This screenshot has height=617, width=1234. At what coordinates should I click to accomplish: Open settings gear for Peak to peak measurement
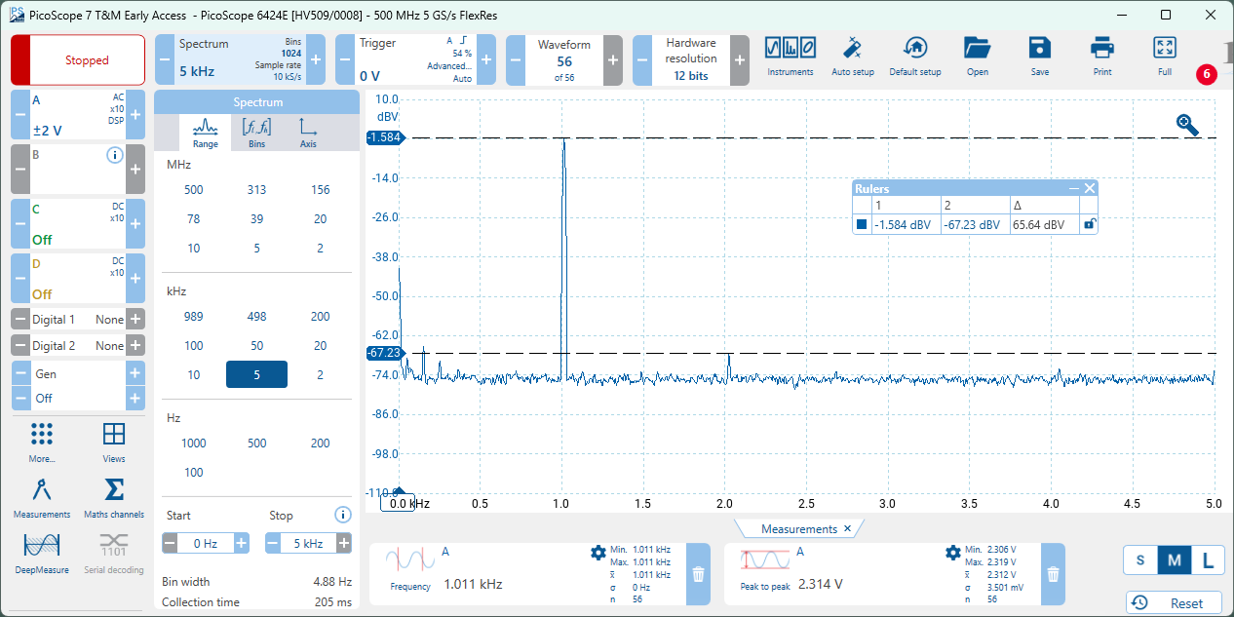pyautogui.click(x=953, y=553)
